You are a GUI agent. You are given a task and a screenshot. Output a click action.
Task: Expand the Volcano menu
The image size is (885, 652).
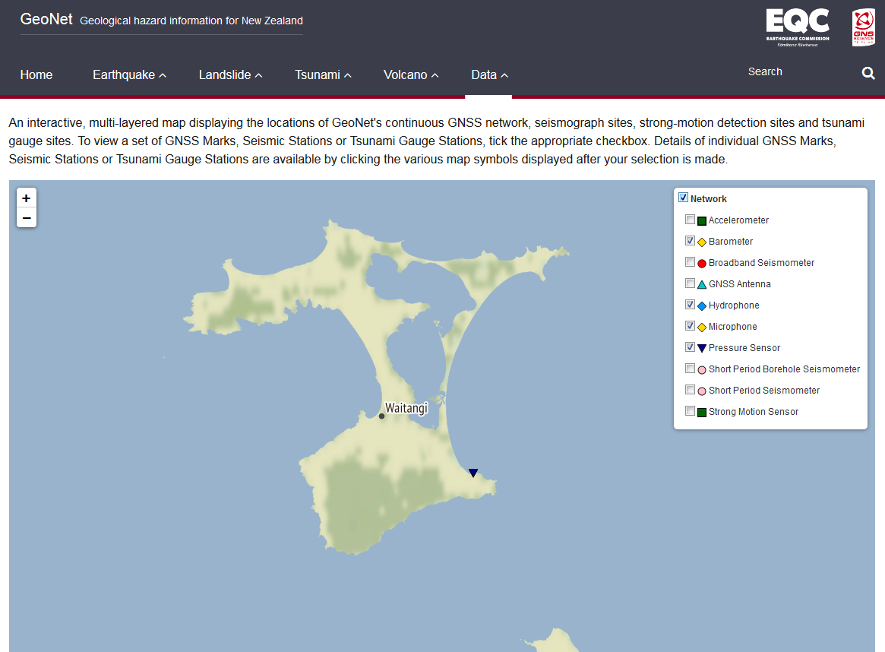tap(411, 74)
